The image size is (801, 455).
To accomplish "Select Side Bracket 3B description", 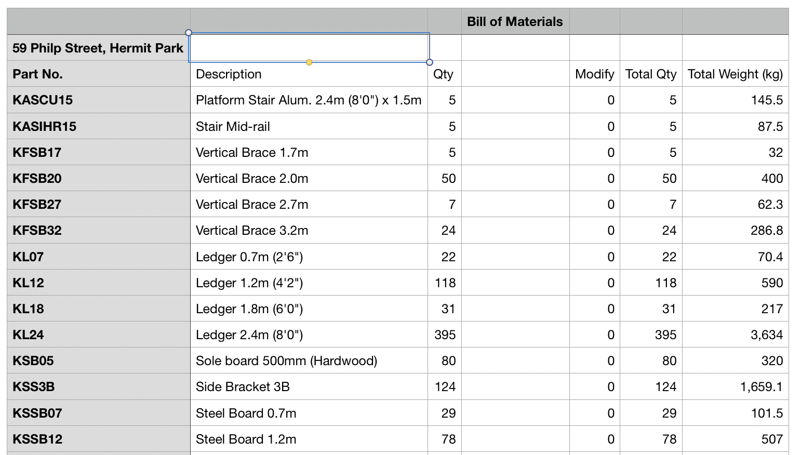I will click(x=309, y=386).
